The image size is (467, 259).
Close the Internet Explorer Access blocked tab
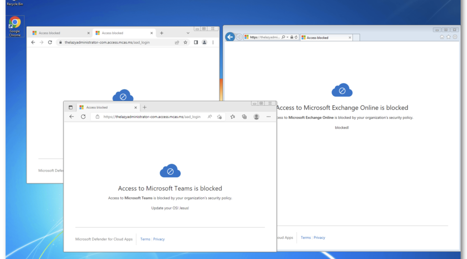point(350,37)
